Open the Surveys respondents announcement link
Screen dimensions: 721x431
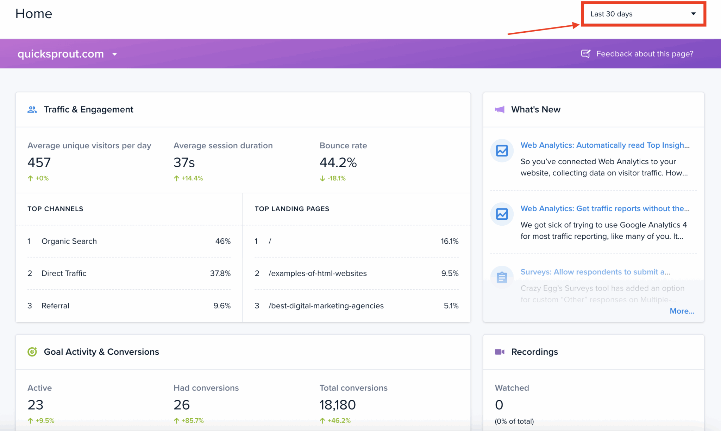coord(595,272)
